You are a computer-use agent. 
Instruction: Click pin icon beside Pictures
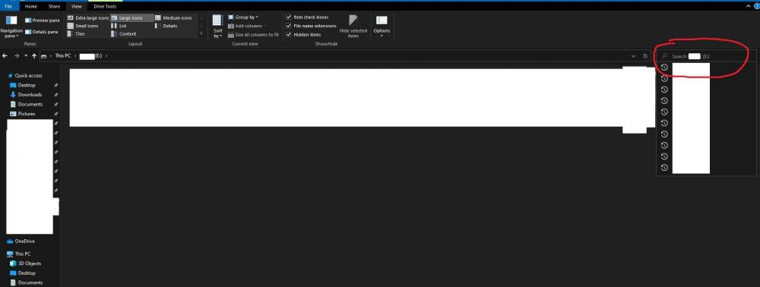pos(55,114)
